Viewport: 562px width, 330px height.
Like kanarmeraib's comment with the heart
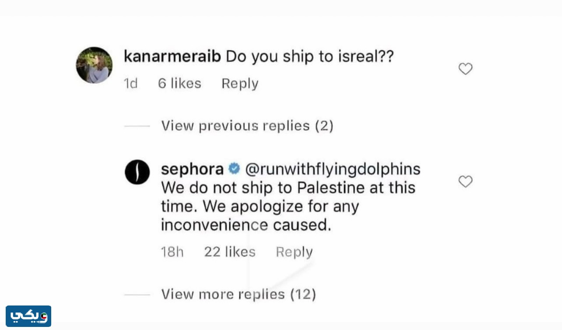tap(465, 69)
